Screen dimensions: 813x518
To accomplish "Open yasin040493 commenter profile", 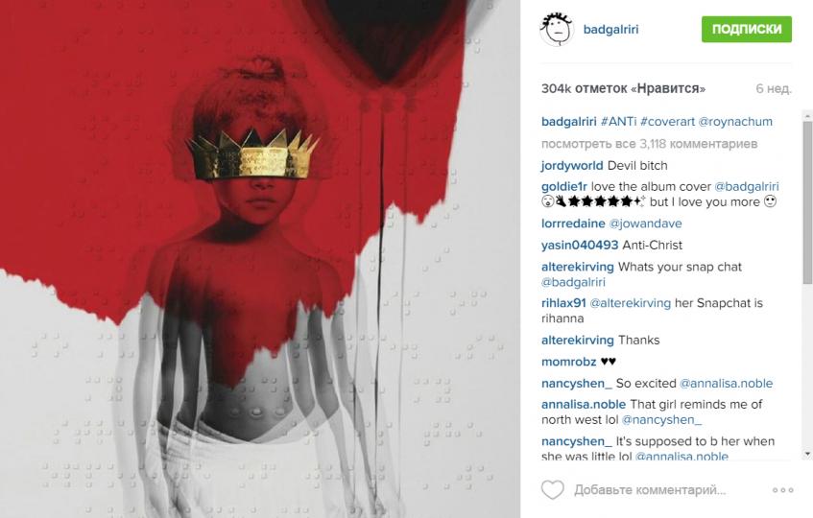I will (x=580, y=245).
